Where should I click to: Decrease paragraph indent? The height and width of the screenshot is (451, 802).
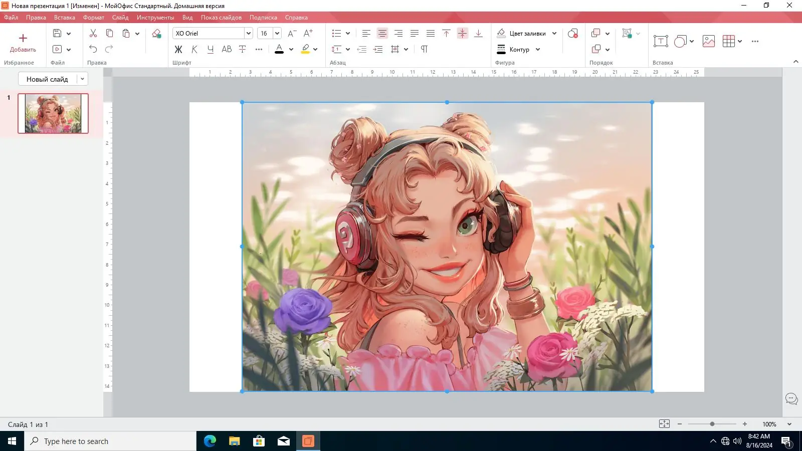(361, 49)
